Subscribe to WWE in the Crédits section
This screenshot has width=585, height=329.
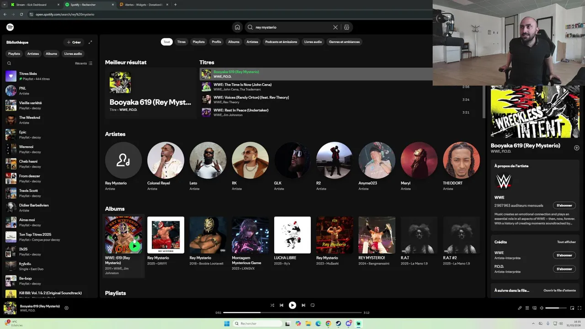pyautogui.click(x=564, y=255)
